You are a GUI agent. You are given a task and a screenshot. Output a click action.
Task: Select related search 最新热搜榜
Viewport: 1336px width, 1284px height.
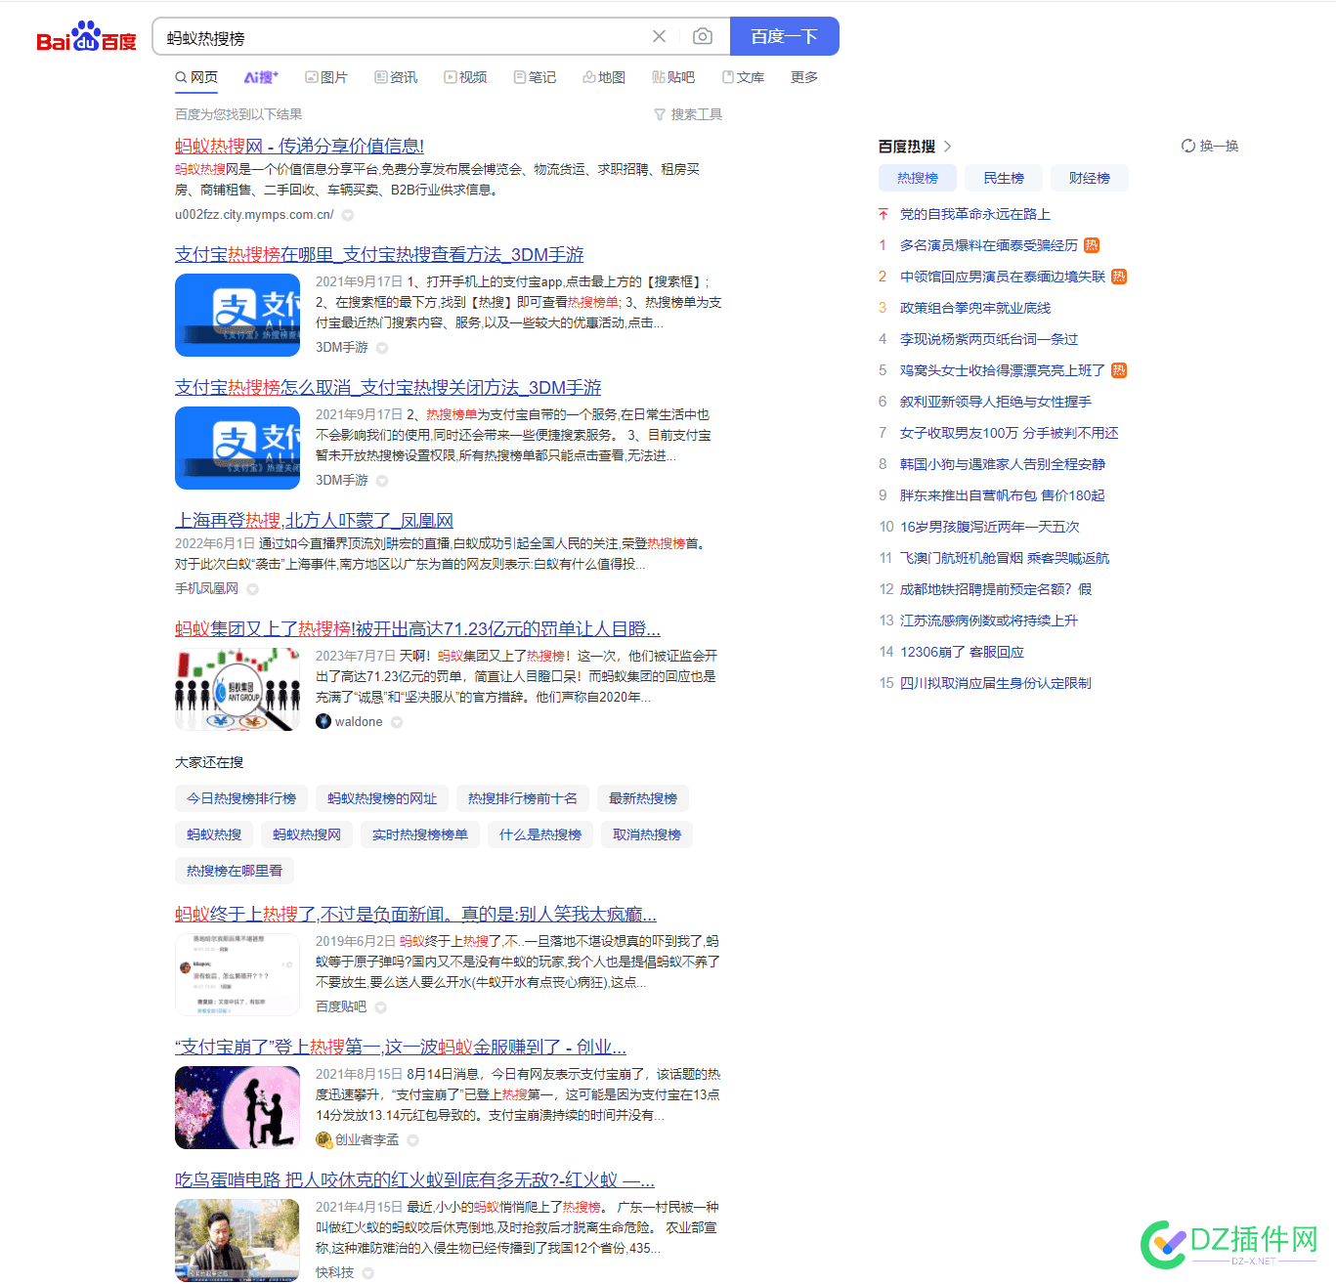[643, 798]
